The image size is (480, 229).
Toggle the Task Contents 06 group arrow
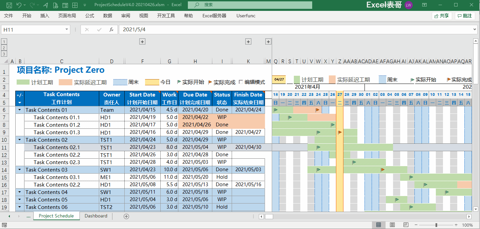click(x=20, y=207)
